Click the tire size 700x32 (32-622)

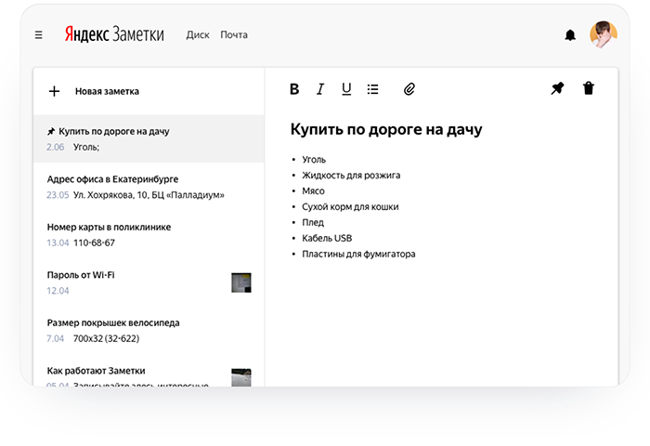[x=106, y=338]
